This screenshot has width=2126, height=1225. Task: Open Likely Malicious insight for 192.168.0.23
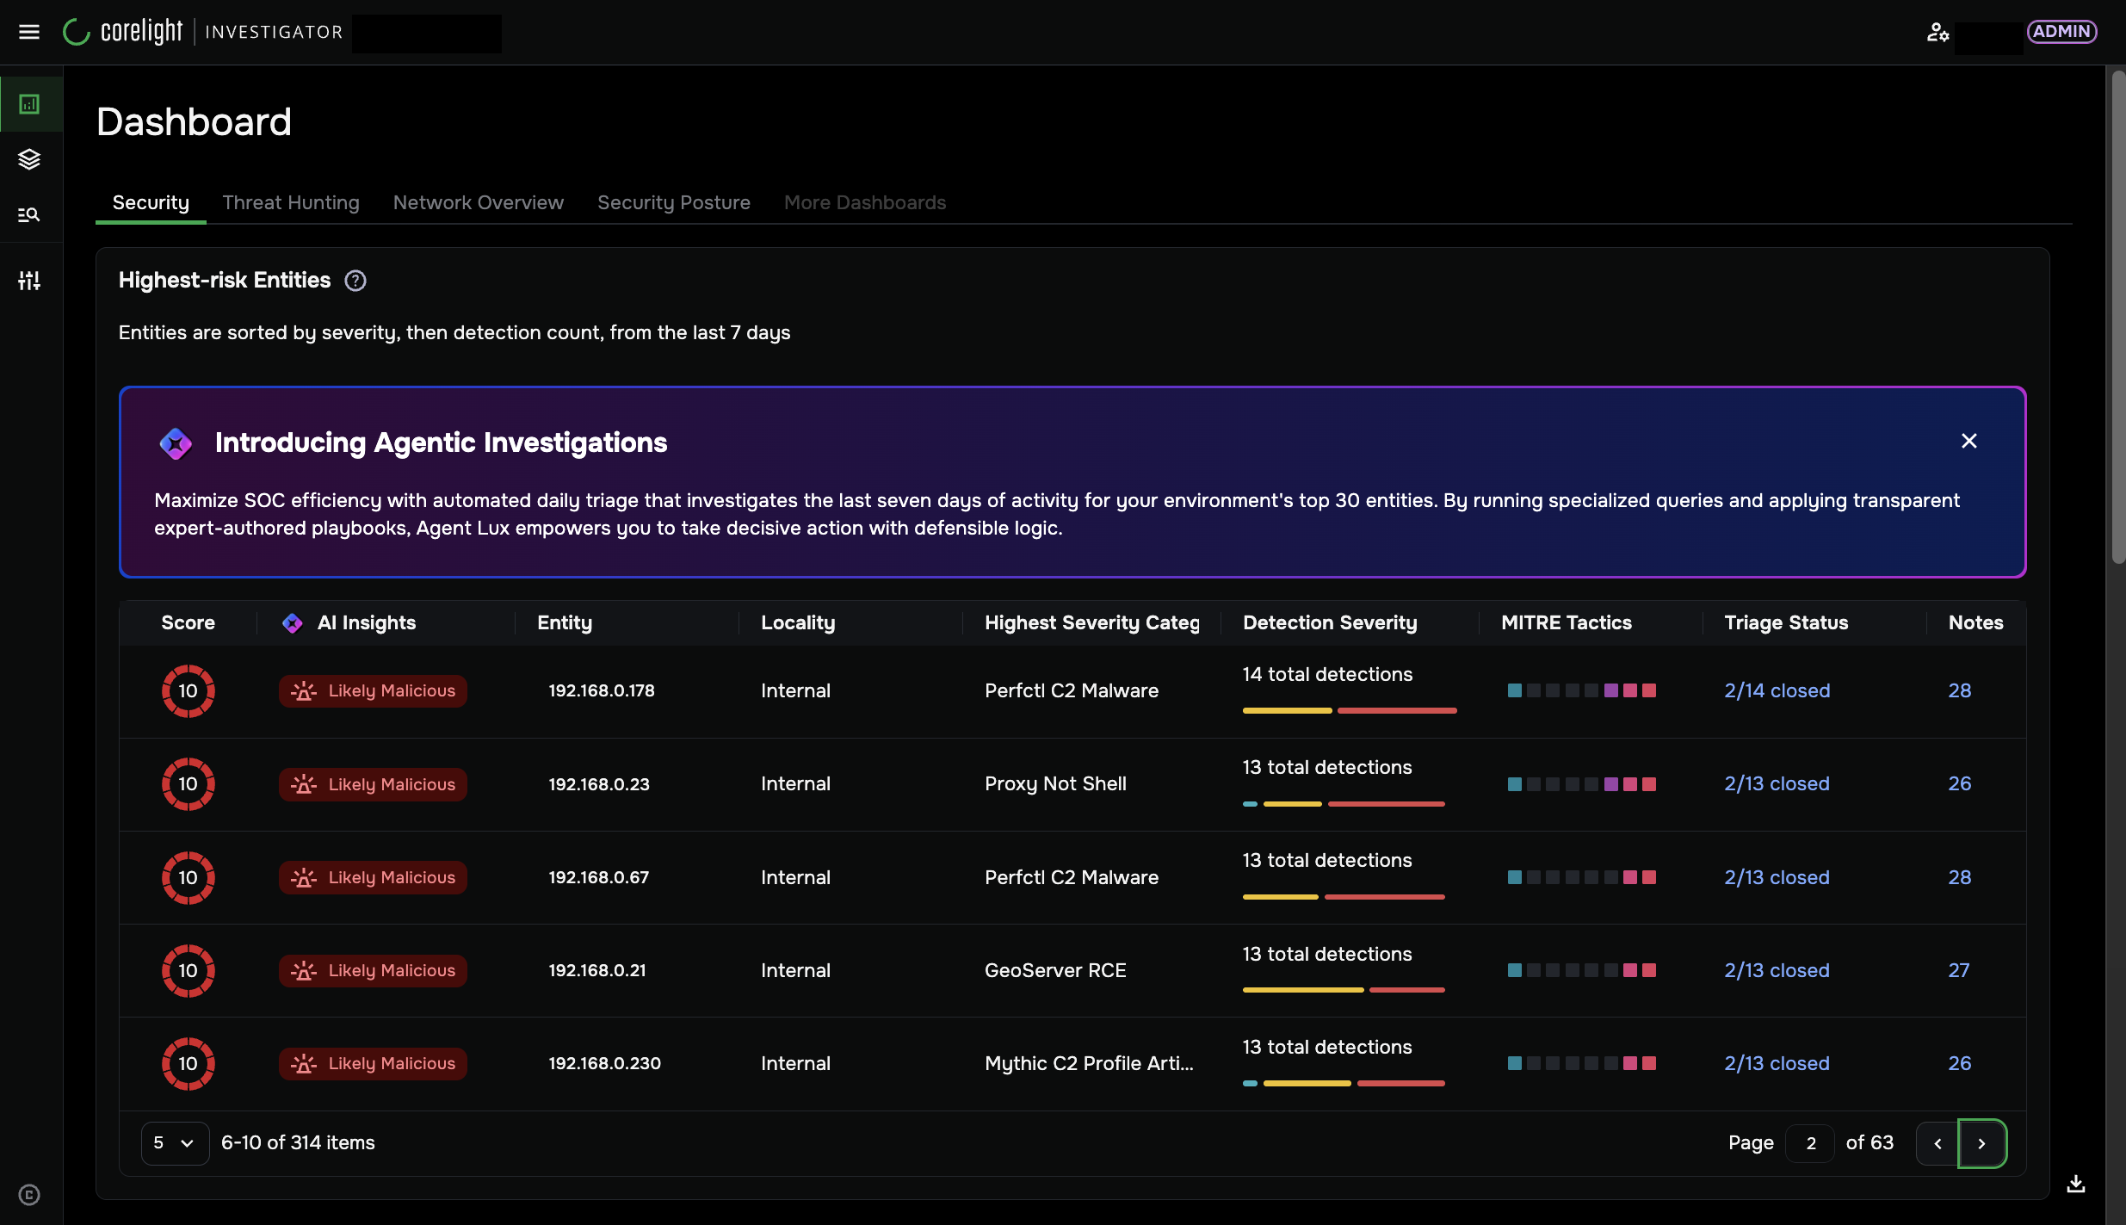point(373,784)
